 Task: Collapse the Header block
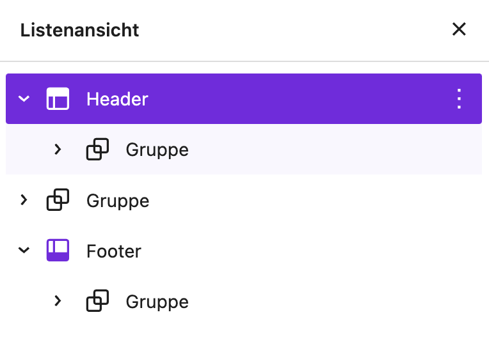[24, 99]
